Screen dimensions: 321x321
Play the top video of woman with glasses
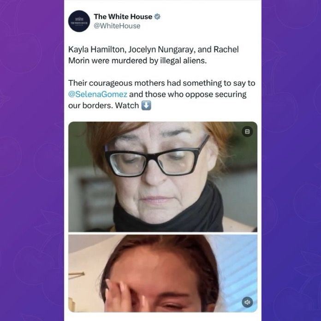[x=163, y=177]
